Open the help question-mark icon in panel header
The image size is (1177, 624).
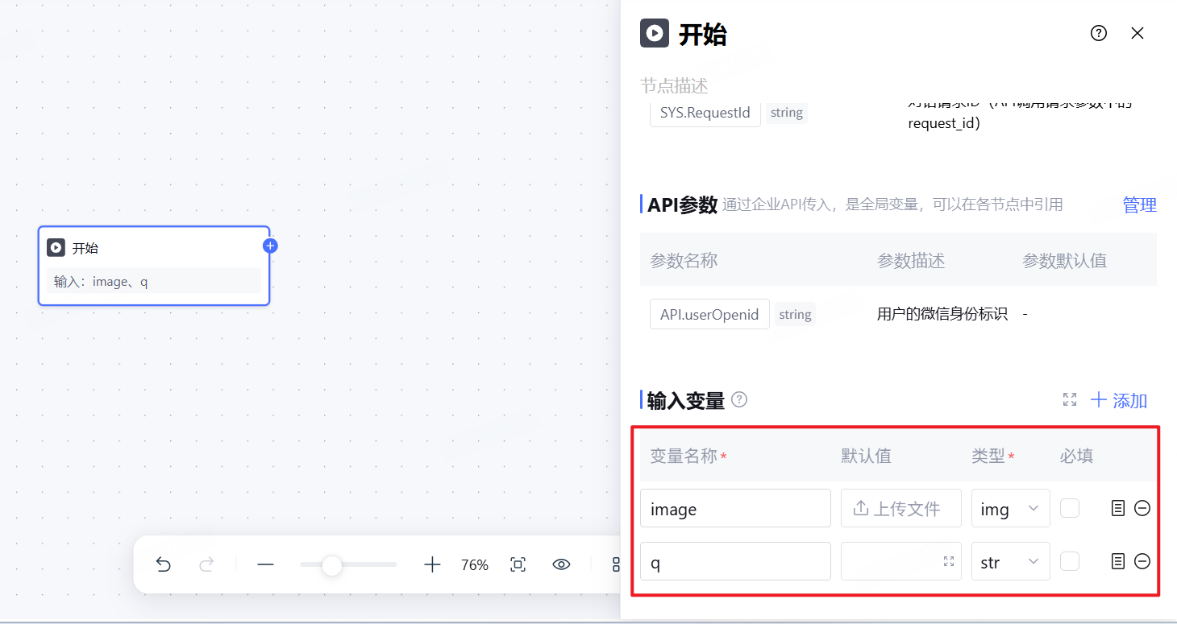point(1098,33)
